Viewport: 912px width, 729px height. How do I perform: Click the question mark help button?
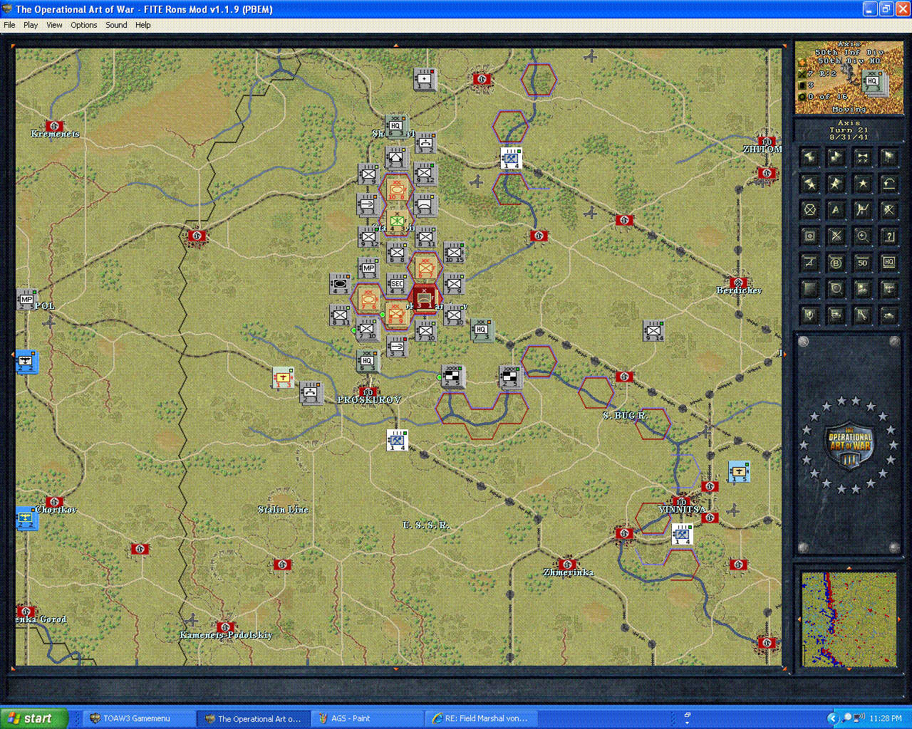(x=888, y=236)
